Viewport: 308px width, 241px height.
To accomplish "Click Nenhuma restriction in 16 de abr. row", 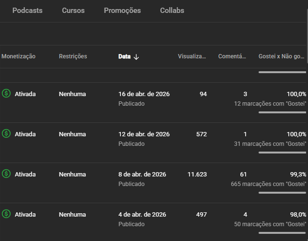I will [72, 94].
